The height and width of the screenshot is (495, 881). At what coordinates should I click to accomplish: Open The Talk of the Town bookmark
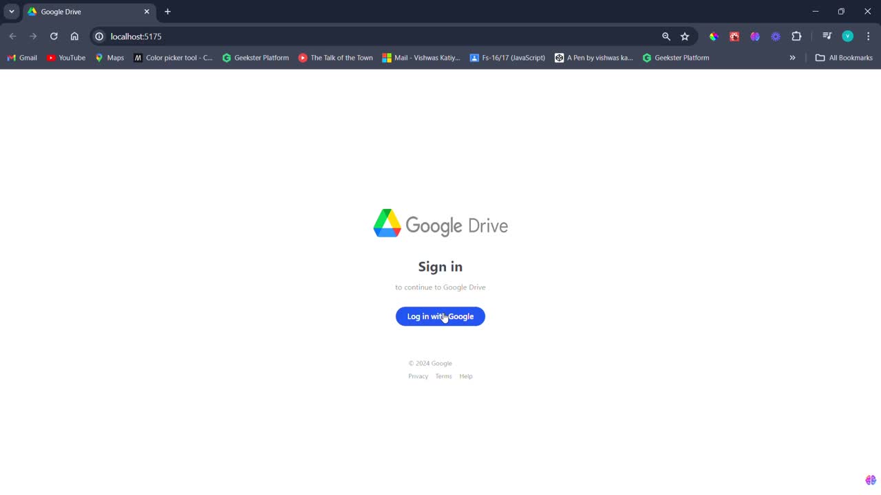336,58
